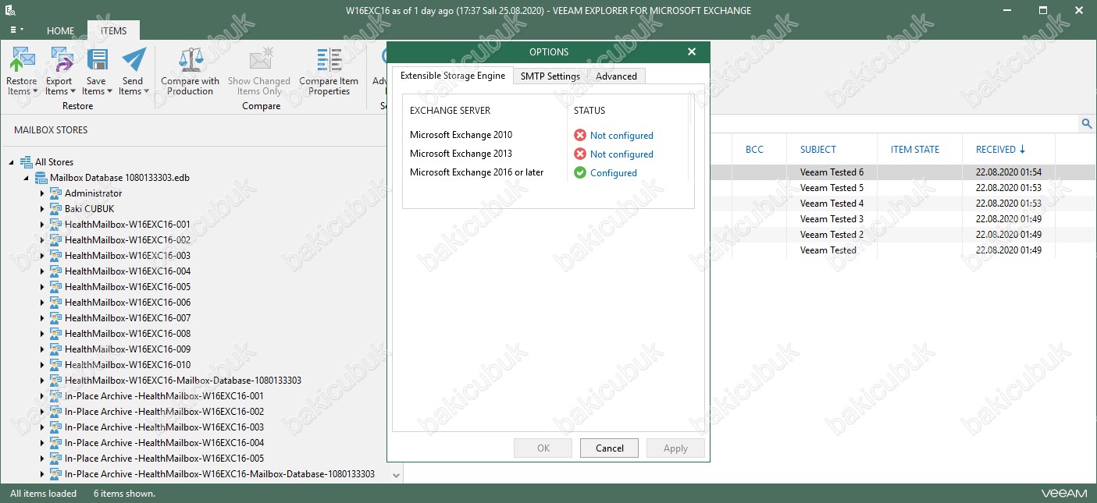1097x503 pixels.
Task: Click the tree panel scroll down arrow
Action: click(x=396, y=474)
